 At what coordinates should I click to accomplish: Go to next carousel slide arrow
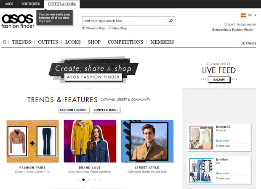100,180
